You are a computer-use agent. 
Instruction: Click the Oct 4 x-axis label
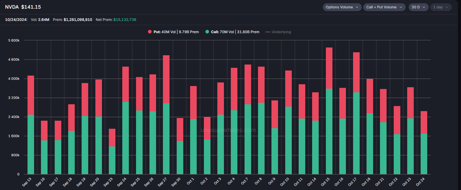click(231, 181)
